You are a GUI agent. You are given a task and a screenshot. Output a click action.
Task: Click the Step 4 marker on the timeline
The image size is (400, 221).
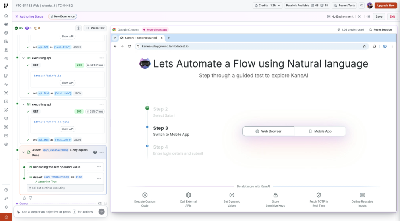pos(147,146)
